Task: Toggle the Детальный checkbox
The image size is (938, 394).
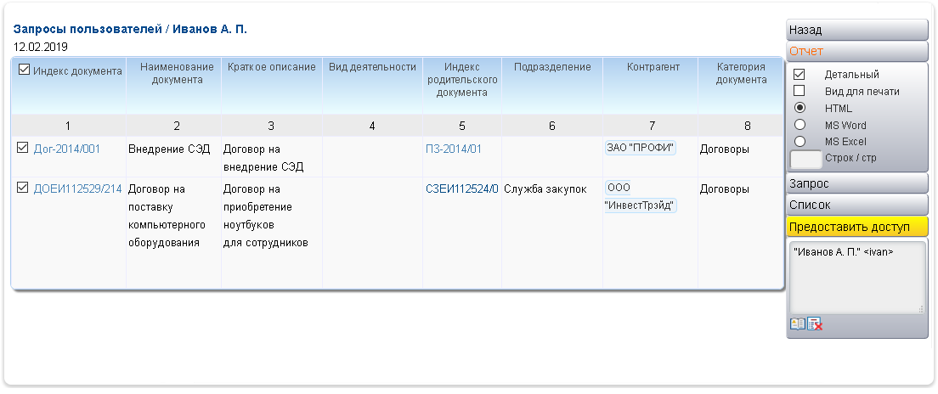Action: click(799, 75)
